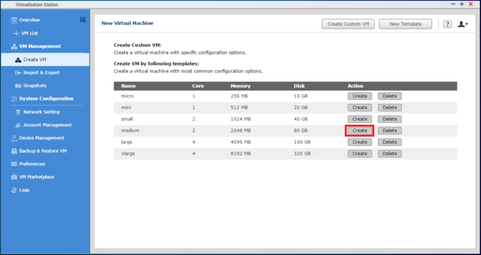481x255 pixels.
Task: Click the Name column header
Action: point(128,86)
